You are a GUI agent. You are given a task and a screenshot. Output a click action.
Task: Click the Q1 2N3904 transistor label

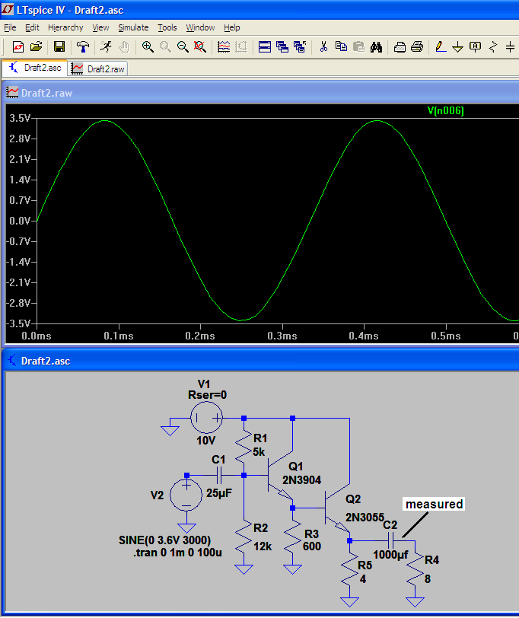click(301, 473)
